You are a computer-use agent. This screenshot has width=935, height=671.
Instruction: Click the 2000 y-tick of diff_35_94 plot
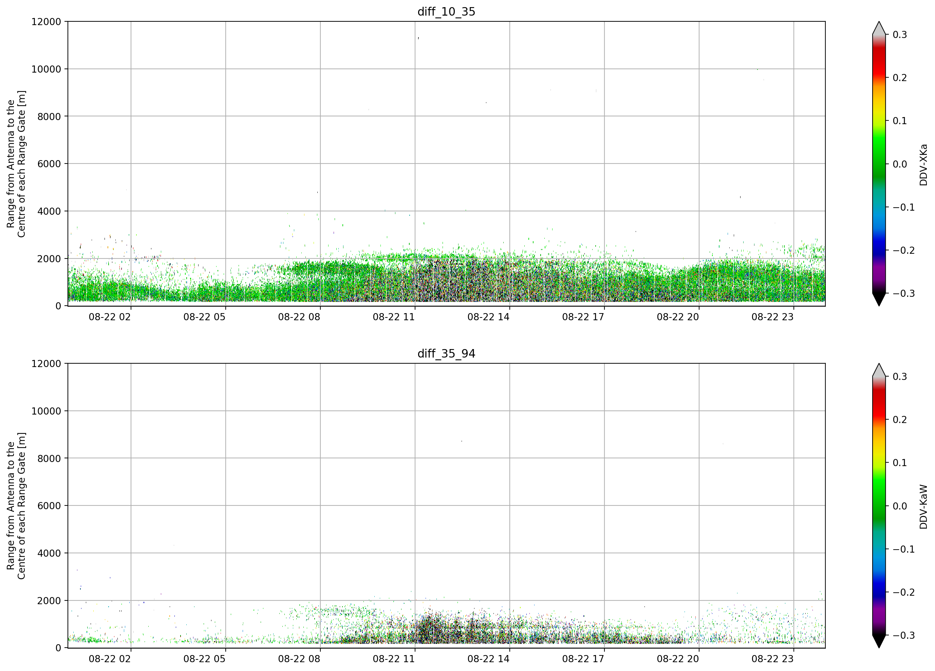point(49,601)
